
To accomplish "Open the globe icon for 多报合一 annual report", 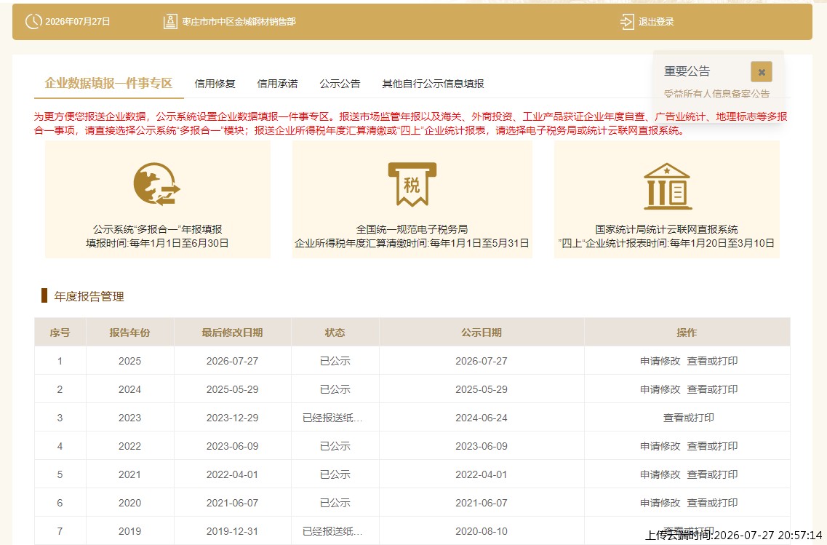I will pyautogui.click(x=156, y=184).
